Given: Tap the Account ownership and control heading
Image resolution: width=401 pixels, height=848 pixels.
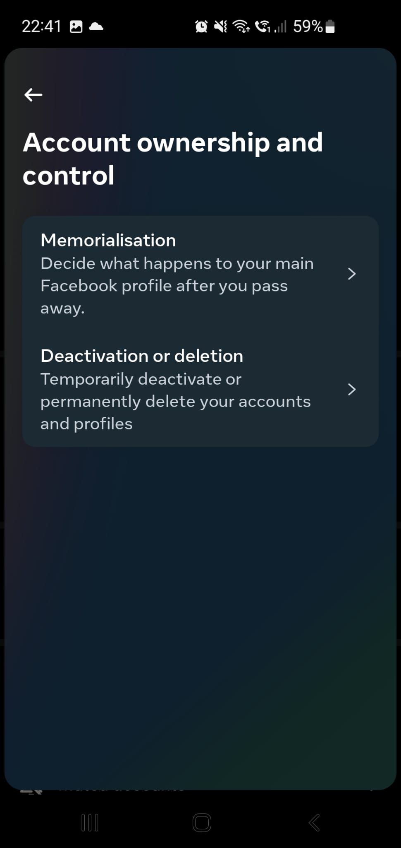Looking at the screenshot, I should (x=174, y=159).
